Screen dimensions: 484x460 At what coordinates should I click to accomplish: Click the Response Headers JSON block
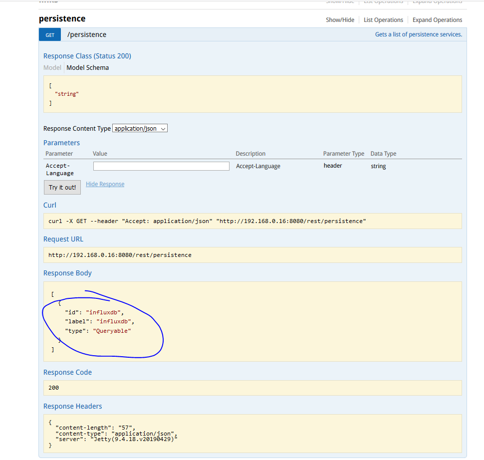[252, 434]
